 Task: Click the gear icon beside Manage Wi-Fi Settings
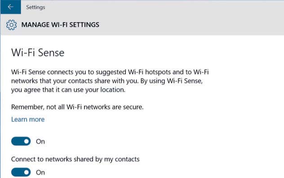click(11, 25)
